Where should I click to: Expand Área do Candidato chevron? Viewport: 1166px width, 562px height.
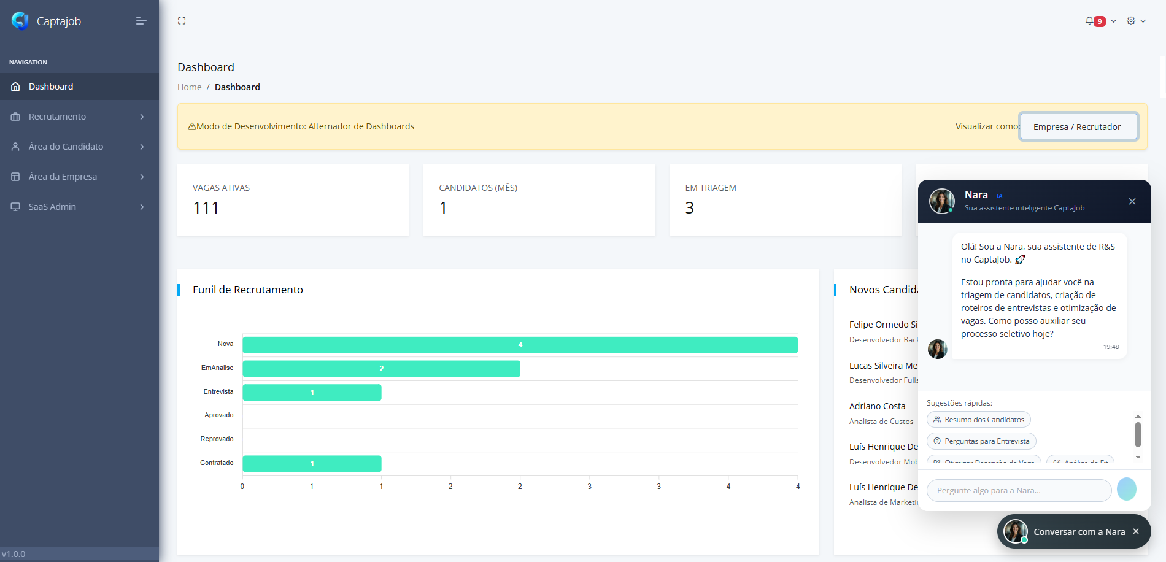coord(142,147)
